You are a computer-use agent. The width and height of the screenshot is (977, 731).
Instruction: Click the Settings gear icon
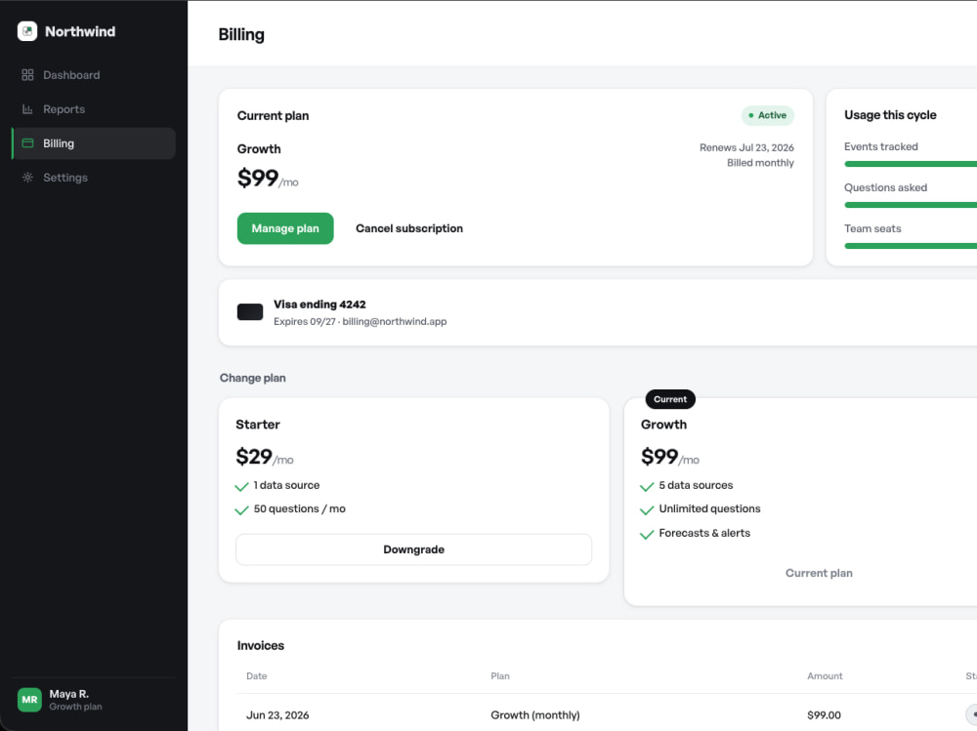[x=27, y=178]
